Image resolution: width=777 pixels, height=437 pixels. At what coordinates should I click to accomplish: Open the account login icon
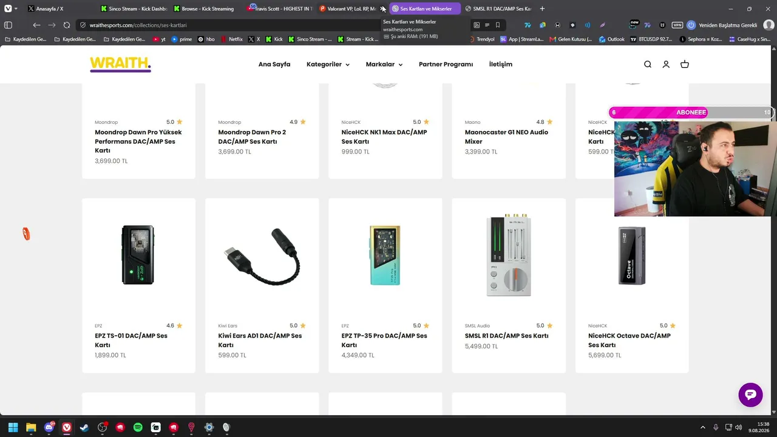666,64
